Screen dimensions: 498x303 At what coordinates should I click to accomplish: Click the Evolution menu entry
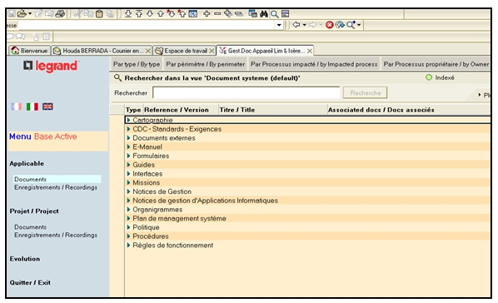(25, 259)
